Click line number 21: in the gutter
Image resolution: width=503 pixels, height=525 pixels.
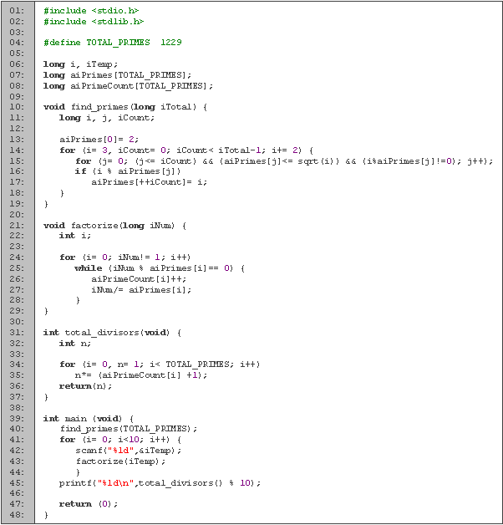coord(17,226)
